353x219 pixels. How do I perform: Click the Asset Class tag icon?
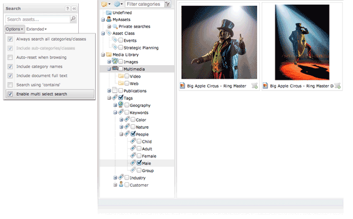[x=109, y=33]
